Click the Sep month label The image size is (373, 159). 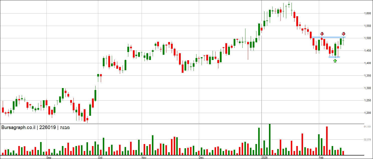click(x=49, y=158)
